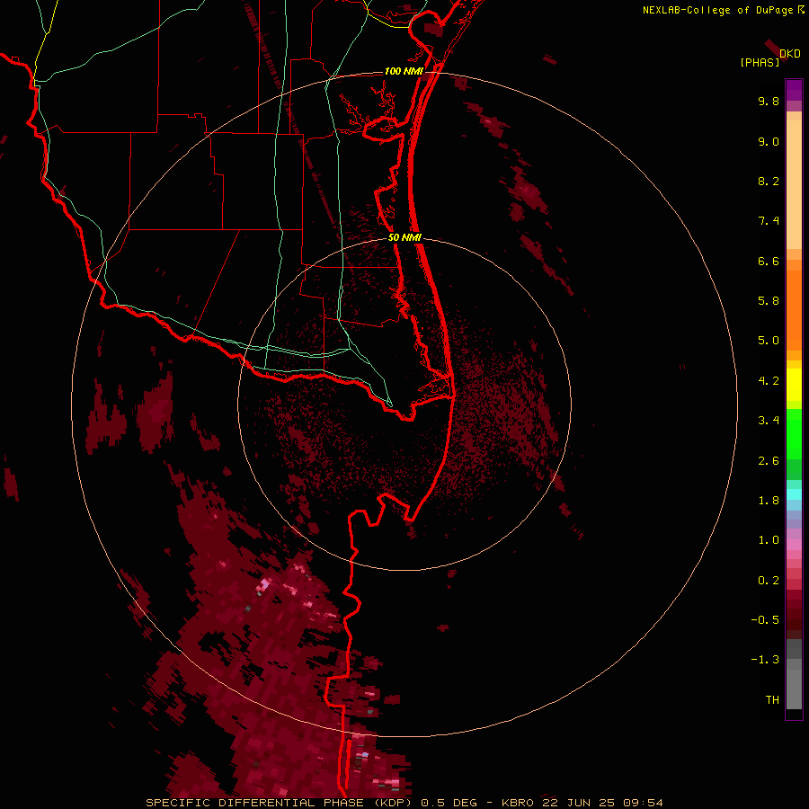The height and width of the screenshot is (809, 809).
Task: Click the 3.4 value on the color scale
Action: coord(769,421)
